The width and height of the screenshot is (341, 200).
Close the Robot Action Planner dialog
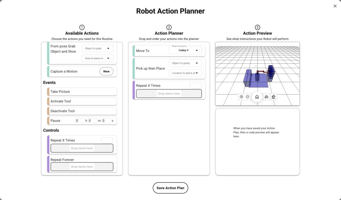(x=335, y=6)
